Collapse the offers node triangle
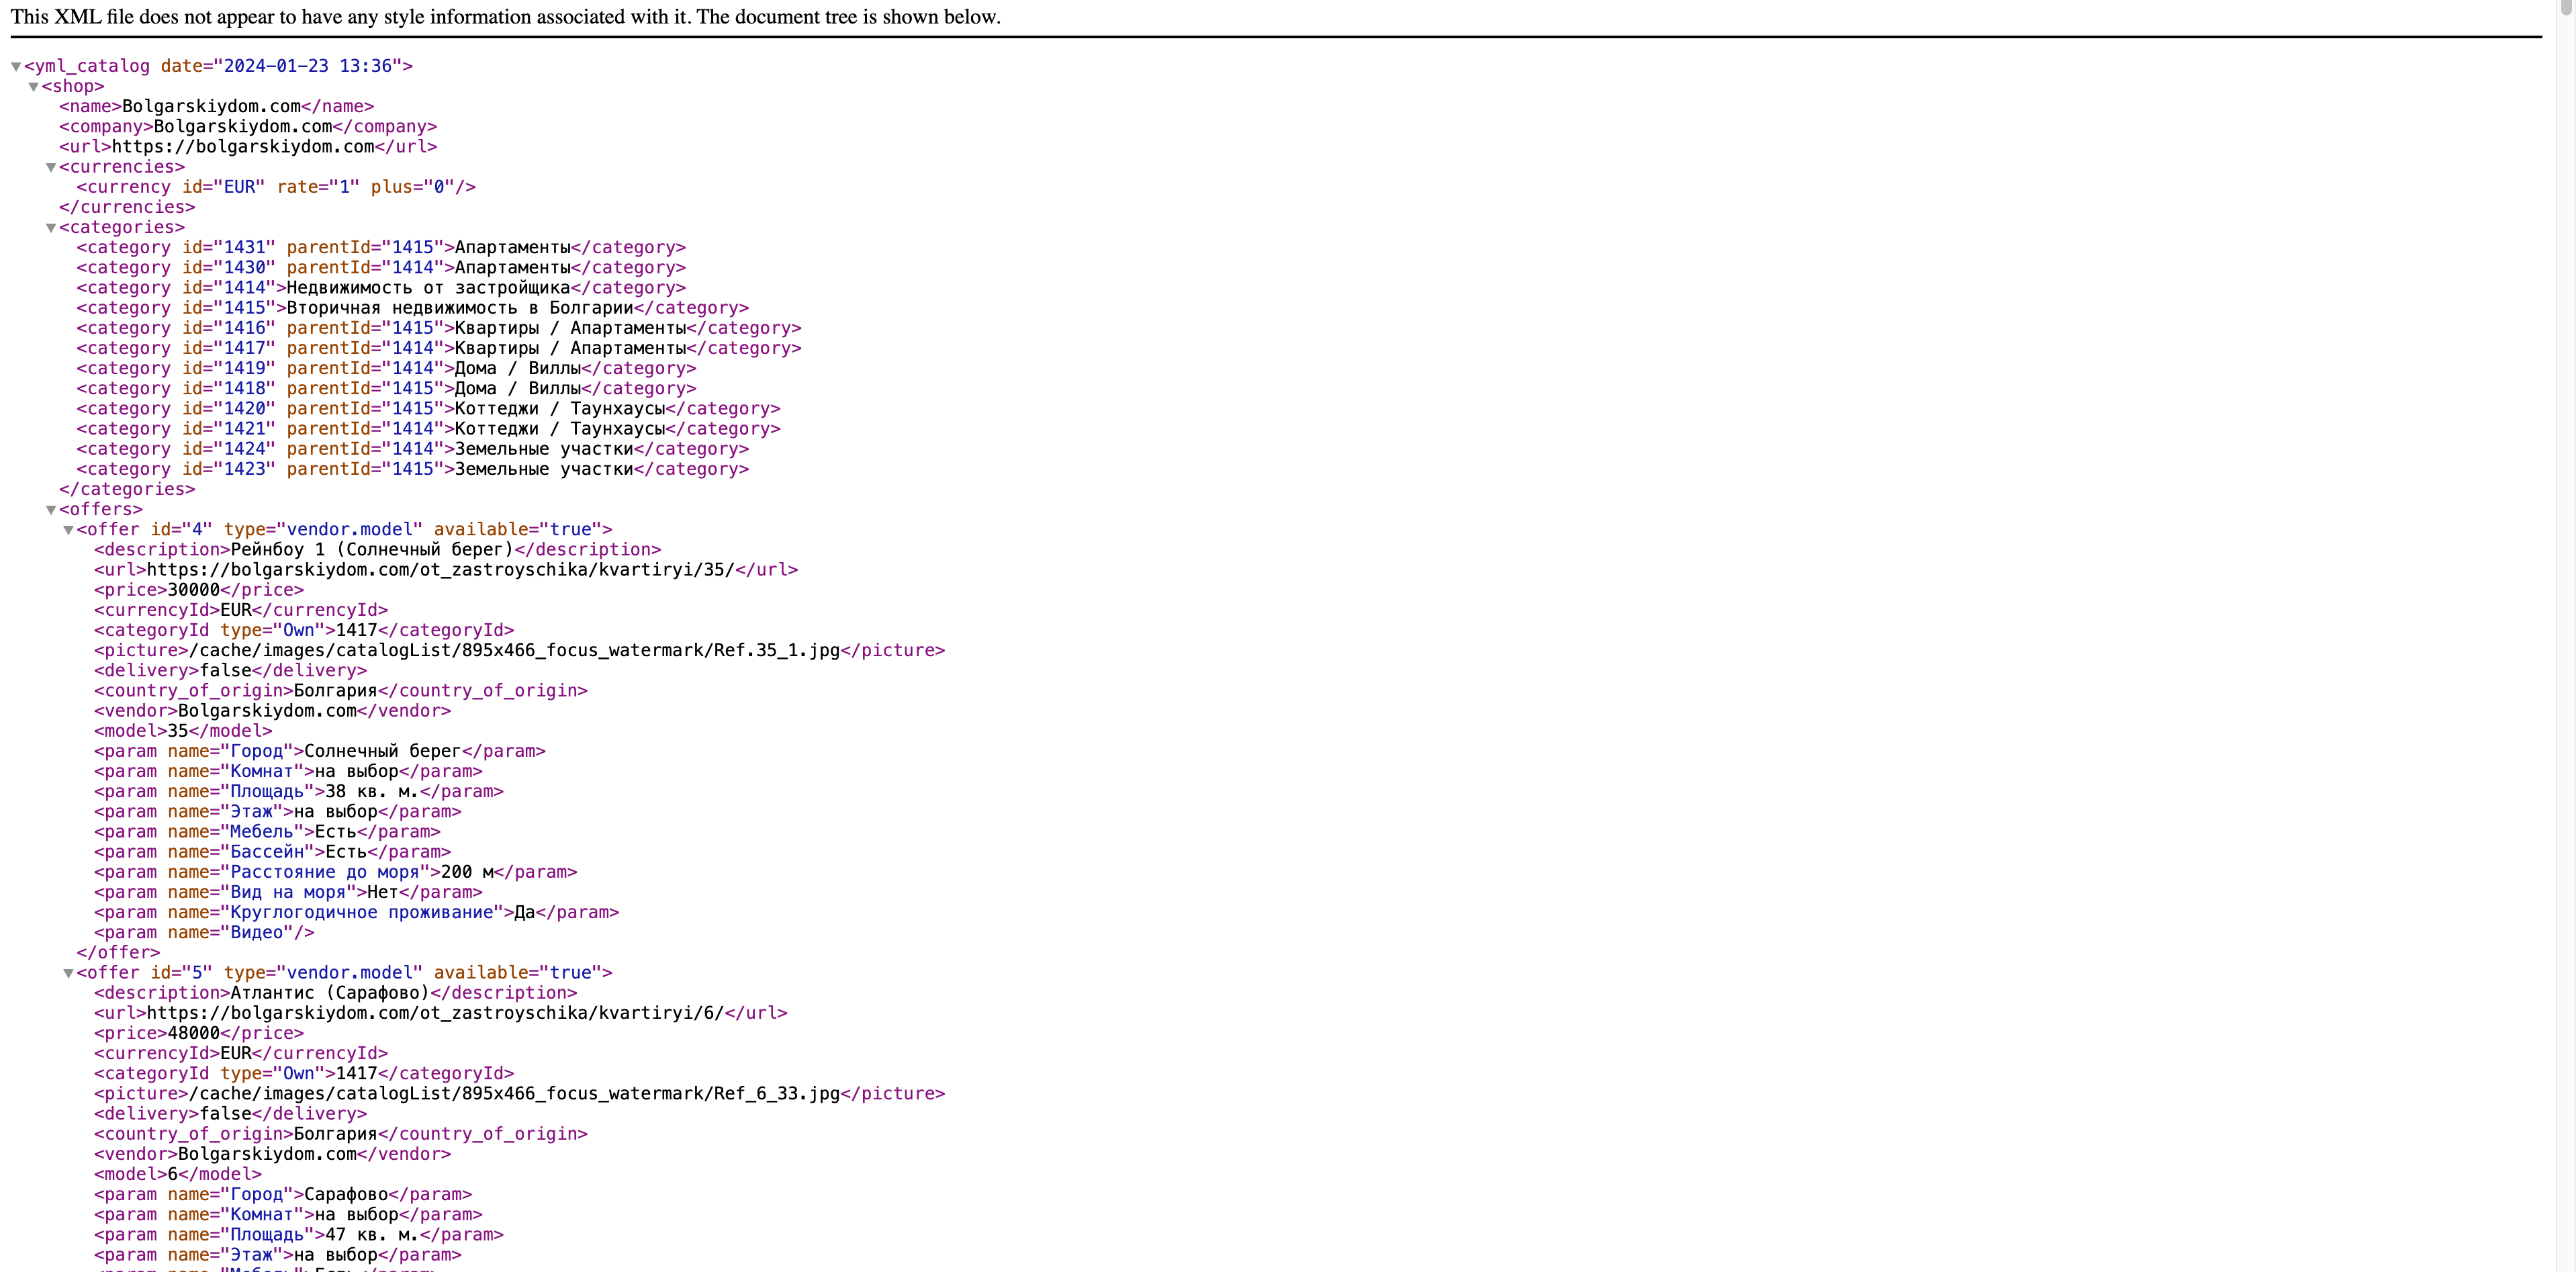The width and height of the screenshot is (2576, 1272). (x=51, y=510)
